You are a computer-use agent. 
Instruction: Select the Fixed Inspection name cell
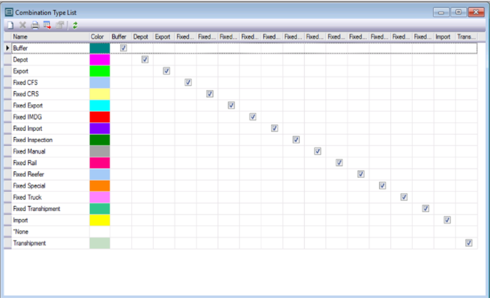[51, 140]
